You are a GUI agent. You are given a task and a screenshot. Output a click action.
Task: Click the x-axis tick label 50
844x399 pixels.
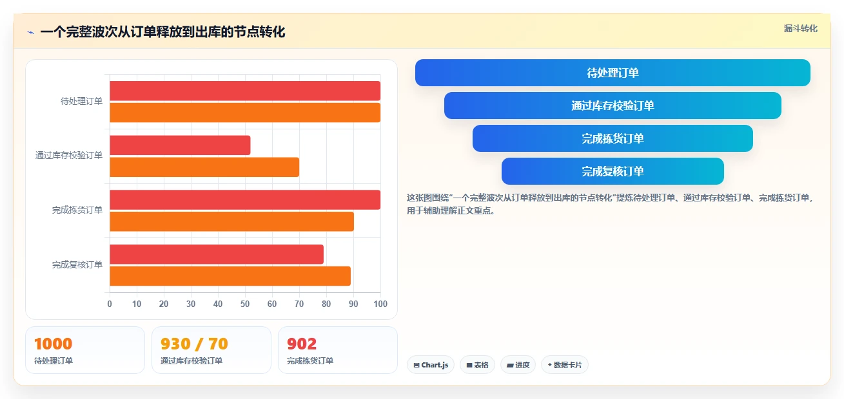tap(245, 304)
